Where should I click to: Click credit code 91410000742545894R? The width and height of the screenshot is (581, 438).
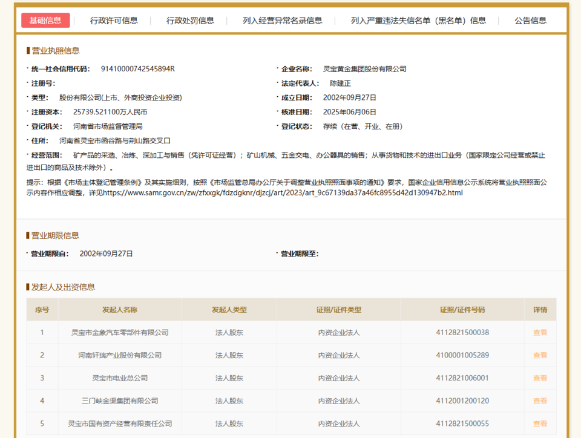(x=138, y=69)
